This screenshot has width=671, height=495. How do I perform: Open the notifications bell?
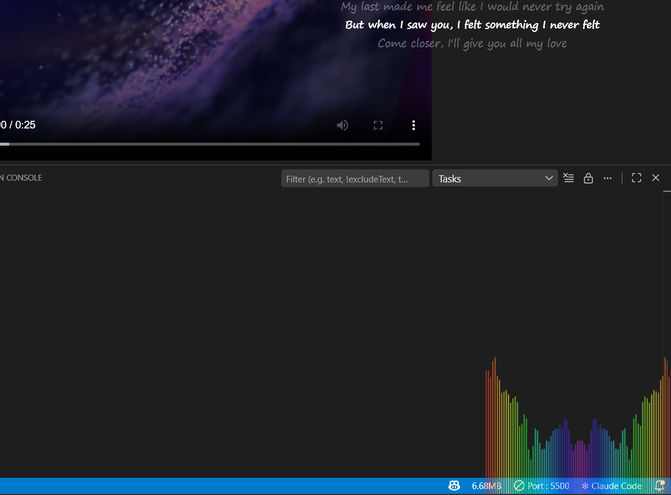(659, 486)
